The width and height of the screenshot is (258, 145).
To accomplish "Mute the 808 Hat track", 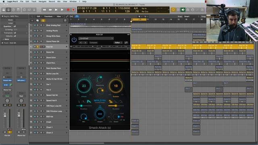I will point(35,116).
